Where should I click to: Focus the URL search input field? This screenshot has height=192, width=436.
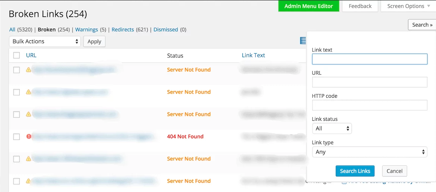coord(370,82)
